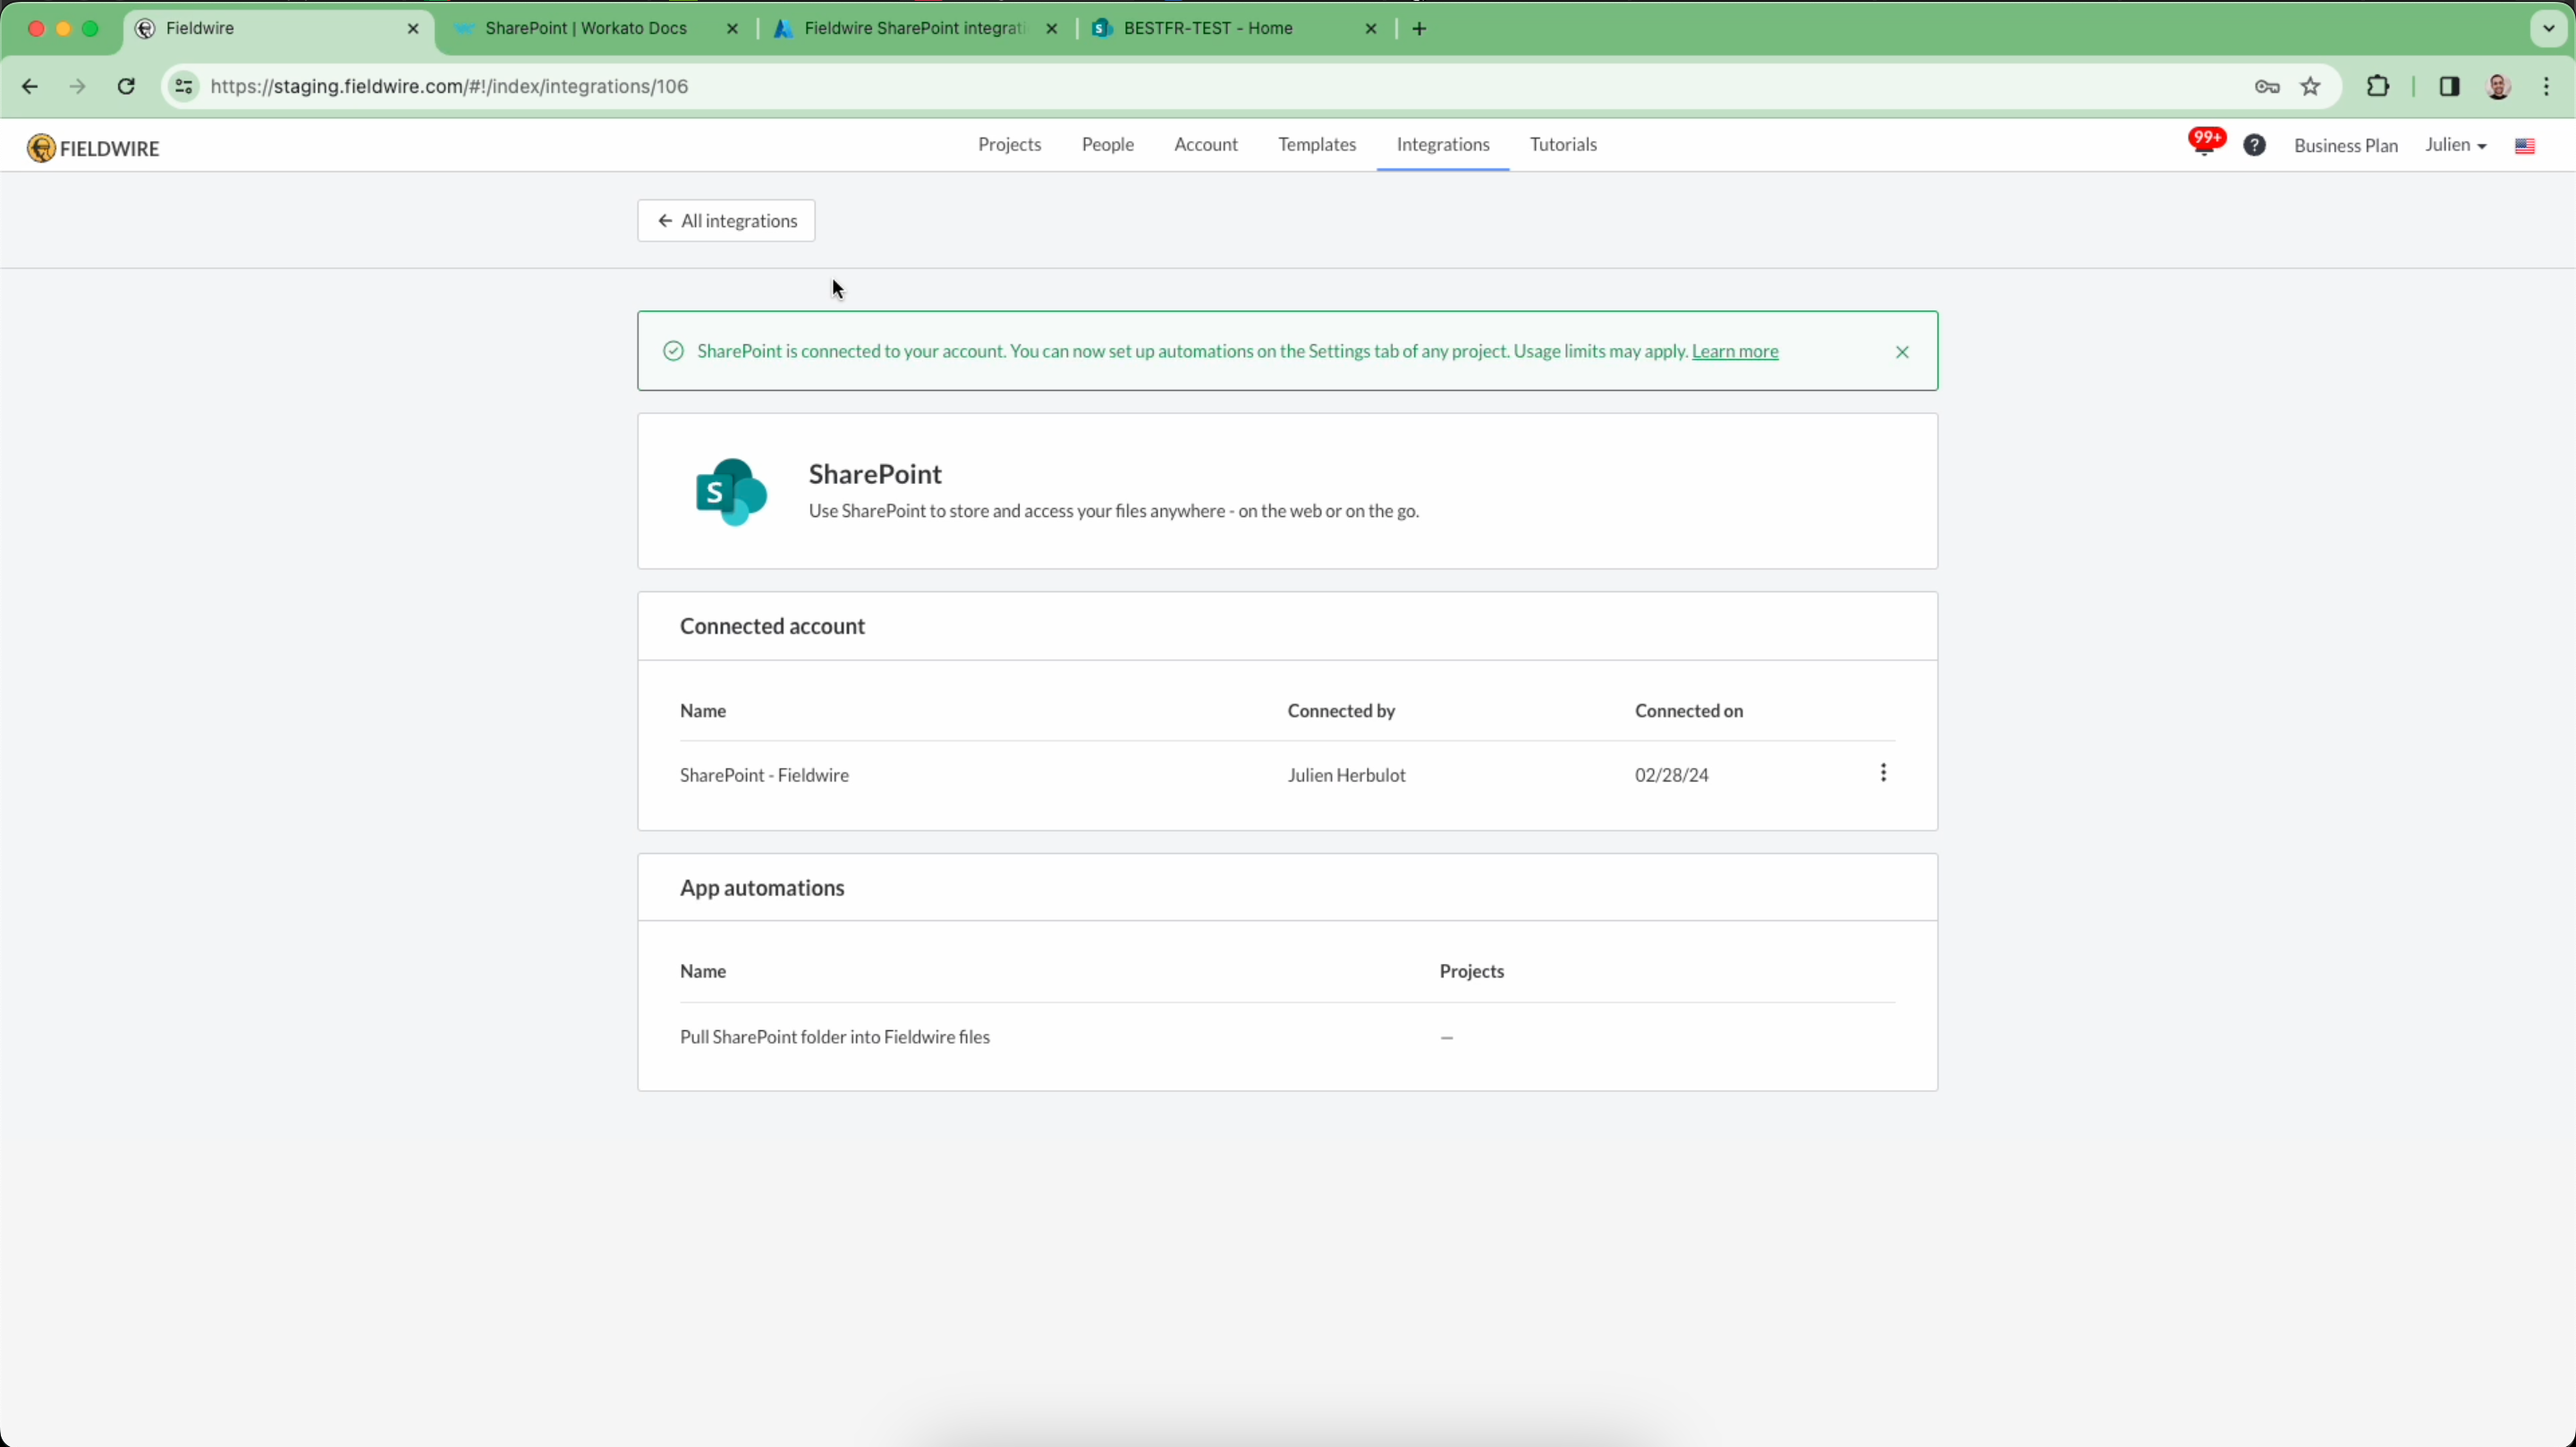
Task: Open the Templates tab
Action: click(1316, 145)
